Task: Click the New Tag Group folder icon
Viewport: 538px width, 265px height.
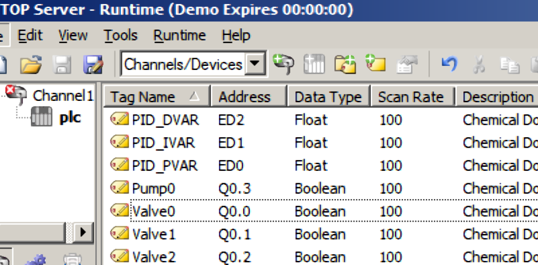Action: [345, 64]
